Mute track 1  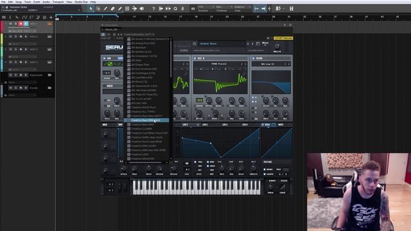[x=10, y=24]
